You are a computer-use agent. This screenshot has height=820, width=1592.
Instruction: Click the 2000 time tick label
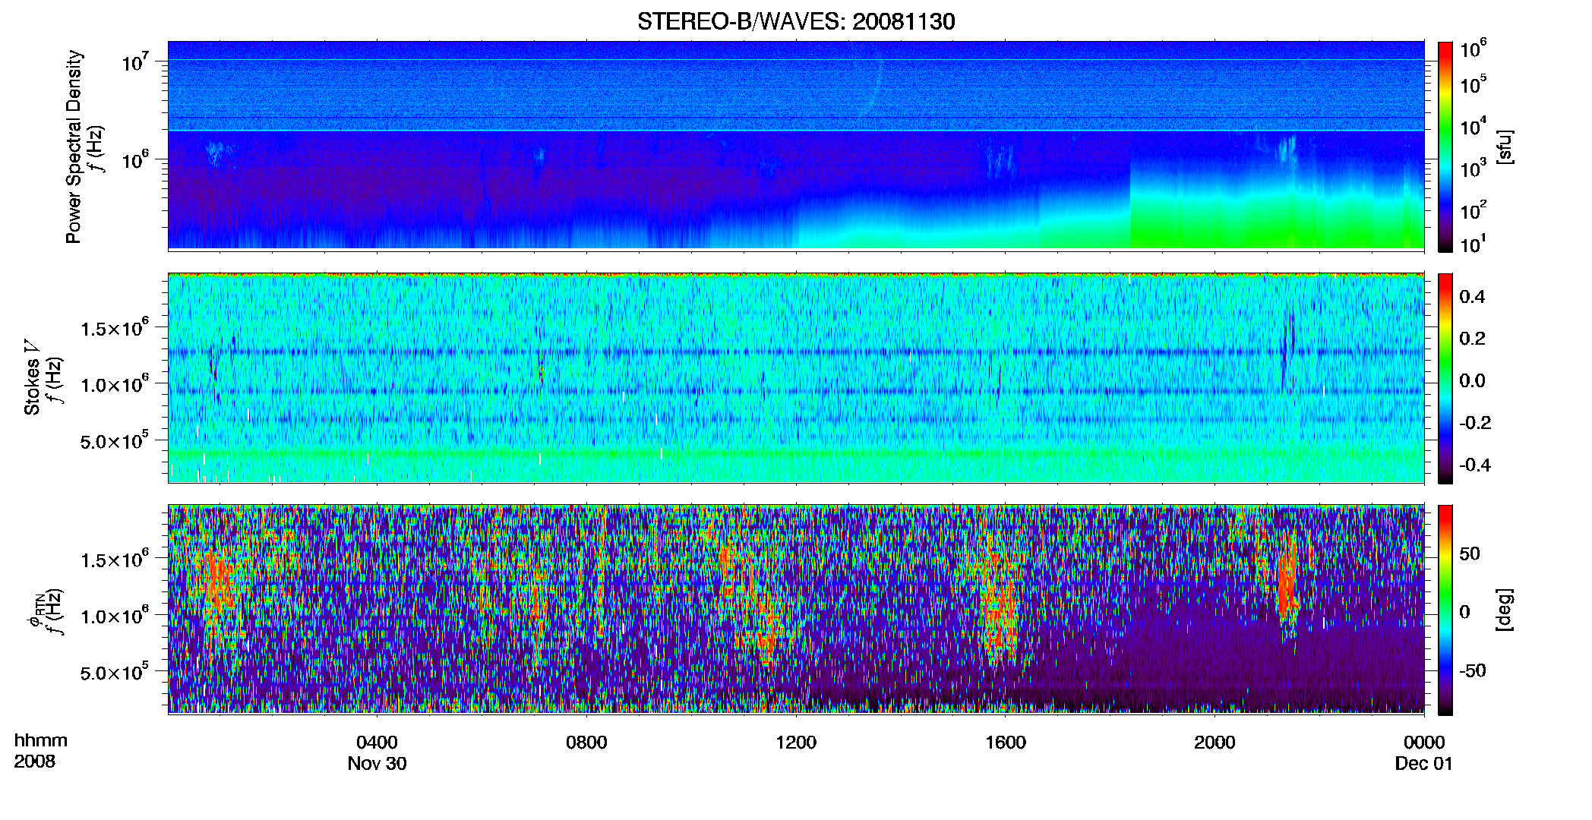click(x=1215, y=743)
